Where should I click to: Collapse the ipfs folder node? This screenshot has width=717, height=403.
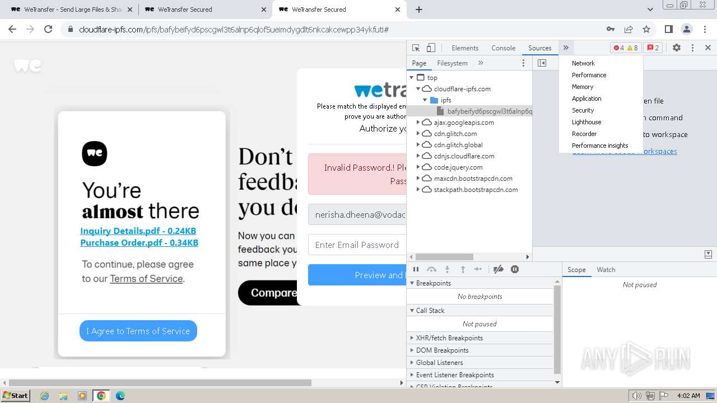(425, 100)
